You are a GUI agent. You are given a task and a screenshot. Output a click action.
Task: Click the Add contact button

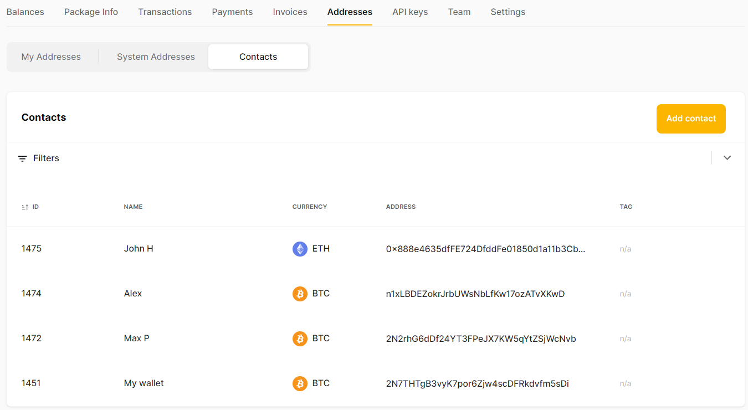point(691,119)
